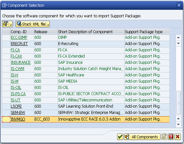Open the INSURANCE component link
The height and width of the screenshot is (144, 184).
tap(21, 62)
